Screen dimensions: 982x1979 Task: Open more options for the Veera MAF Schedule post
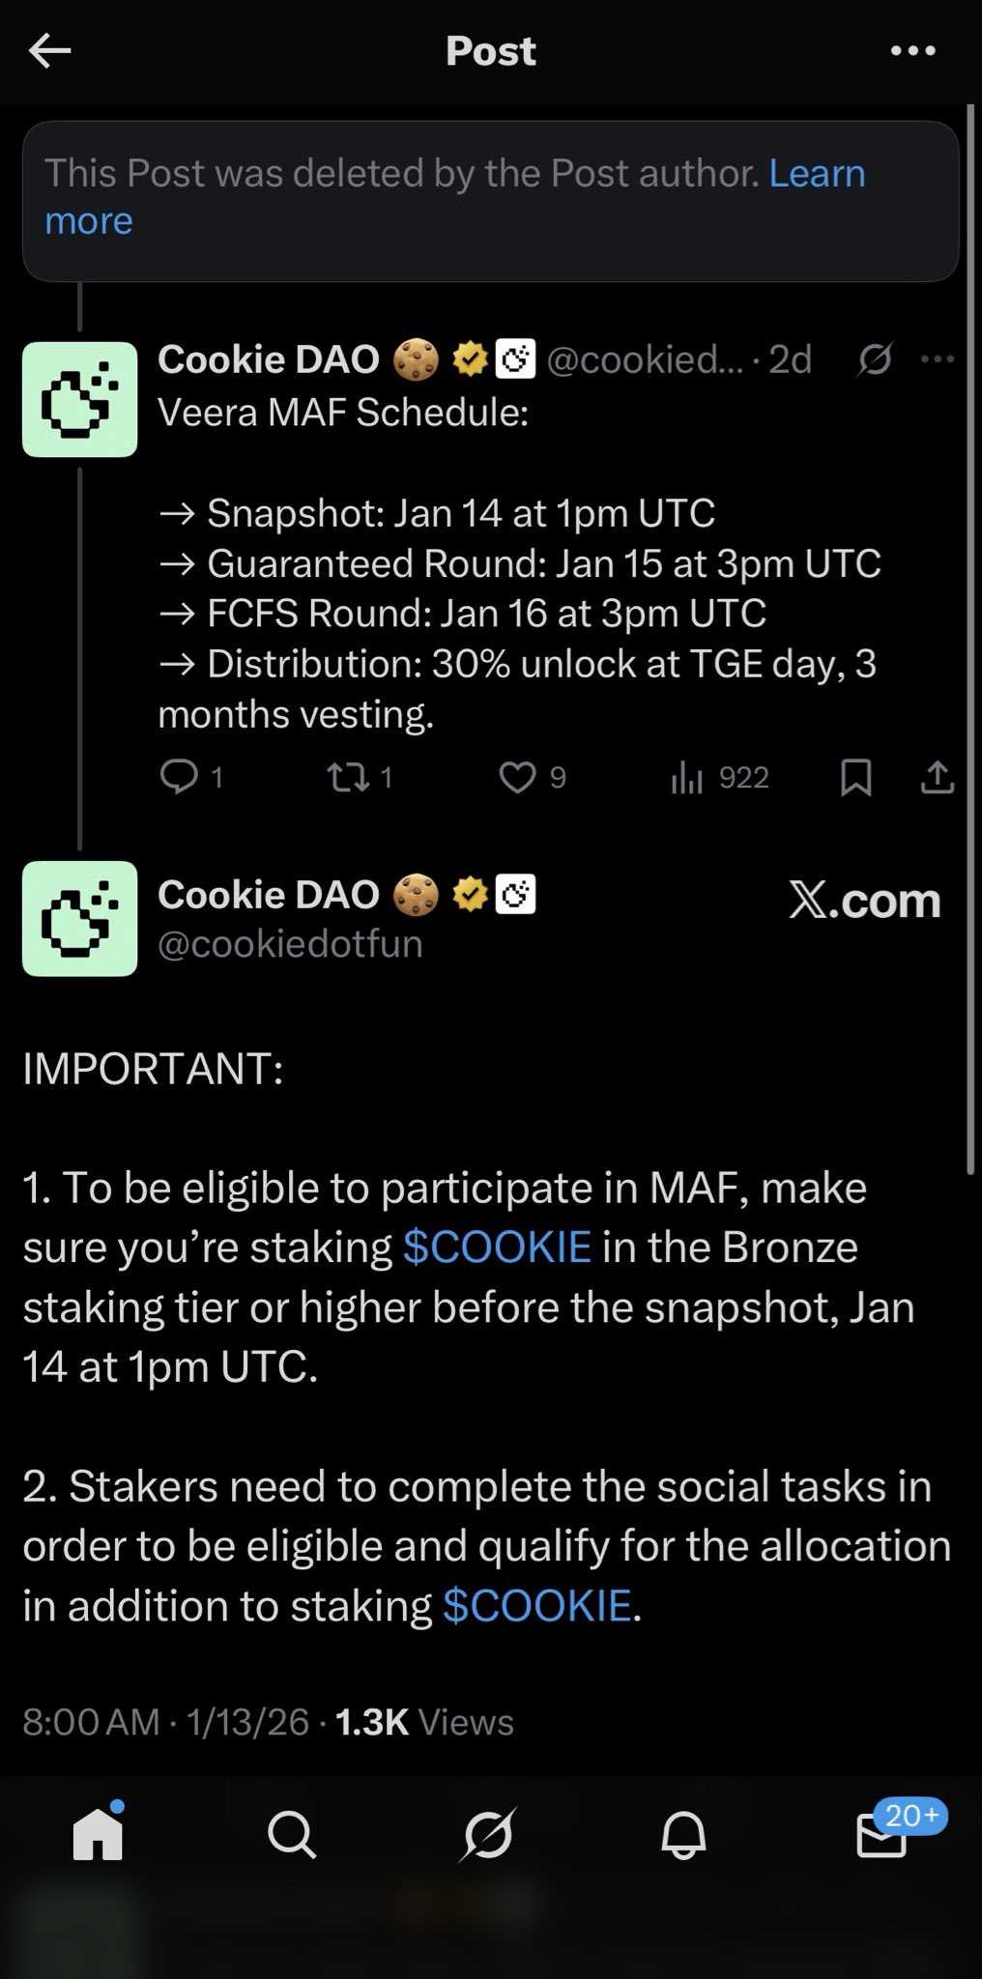click(x=937, y=359)
